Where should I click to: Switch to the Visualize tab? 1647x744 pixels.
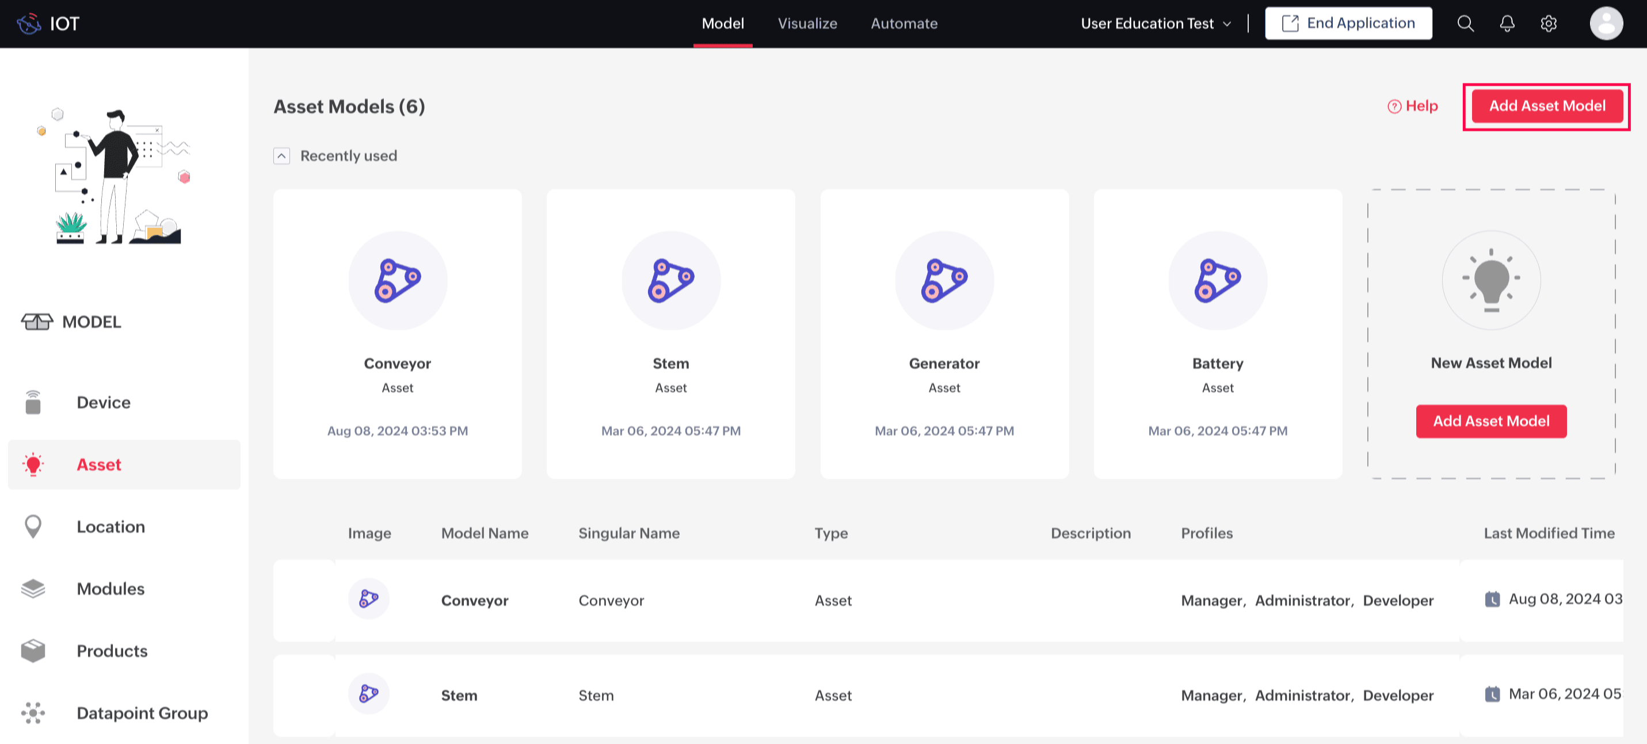pyautogui.click(x=807, y=24)
